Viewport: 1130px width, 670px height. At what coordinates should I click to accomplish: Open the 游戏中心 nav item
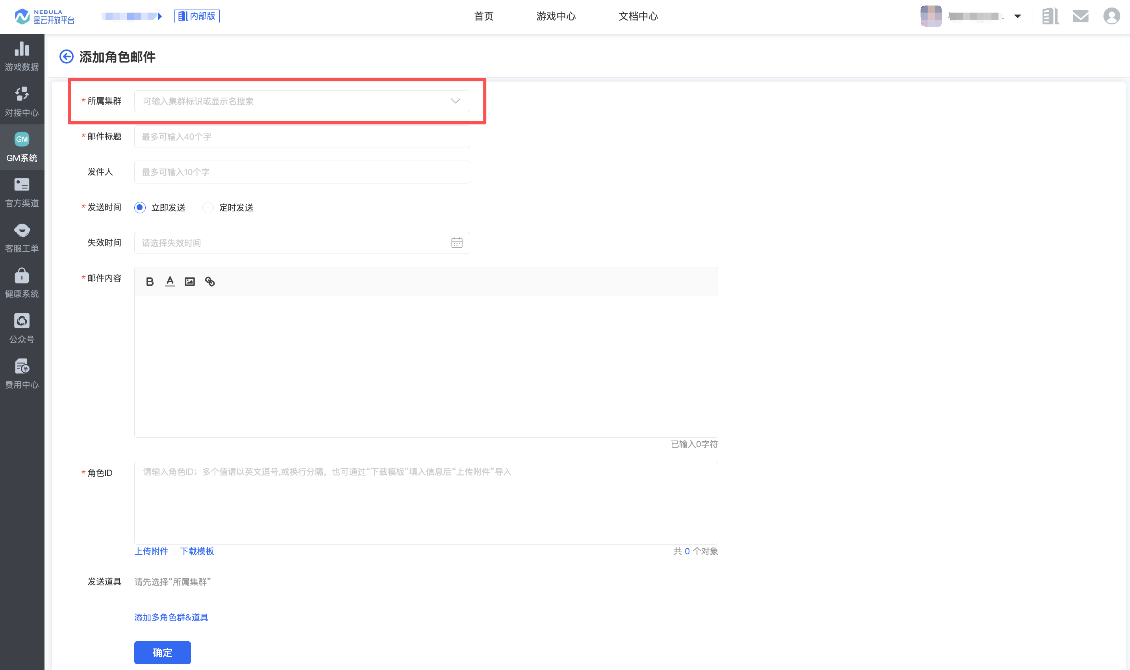click(556, 16)
